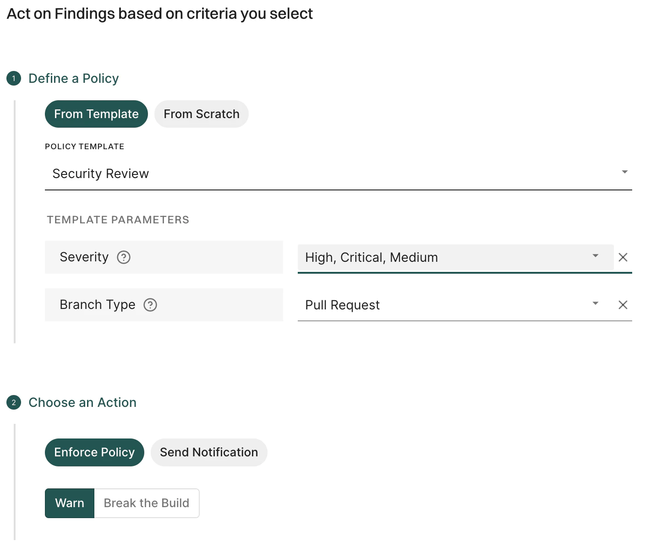Open the Severity help tooltip icon
This screenshot has width=645, height=552.
(x=123, y=257)
